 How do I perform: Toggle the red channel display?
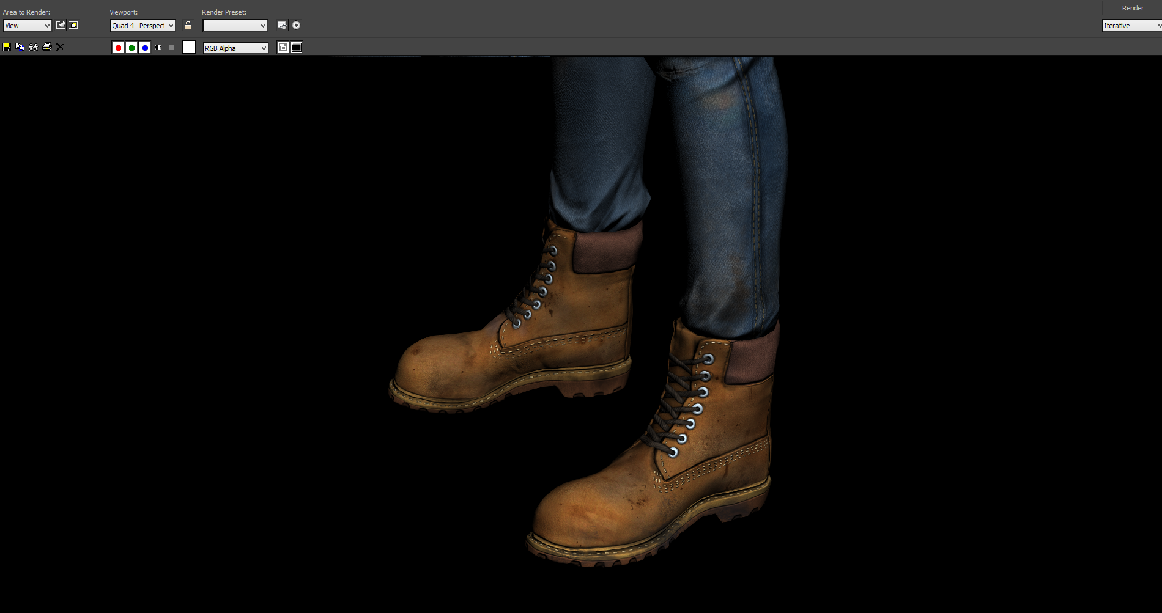[118, 48]
